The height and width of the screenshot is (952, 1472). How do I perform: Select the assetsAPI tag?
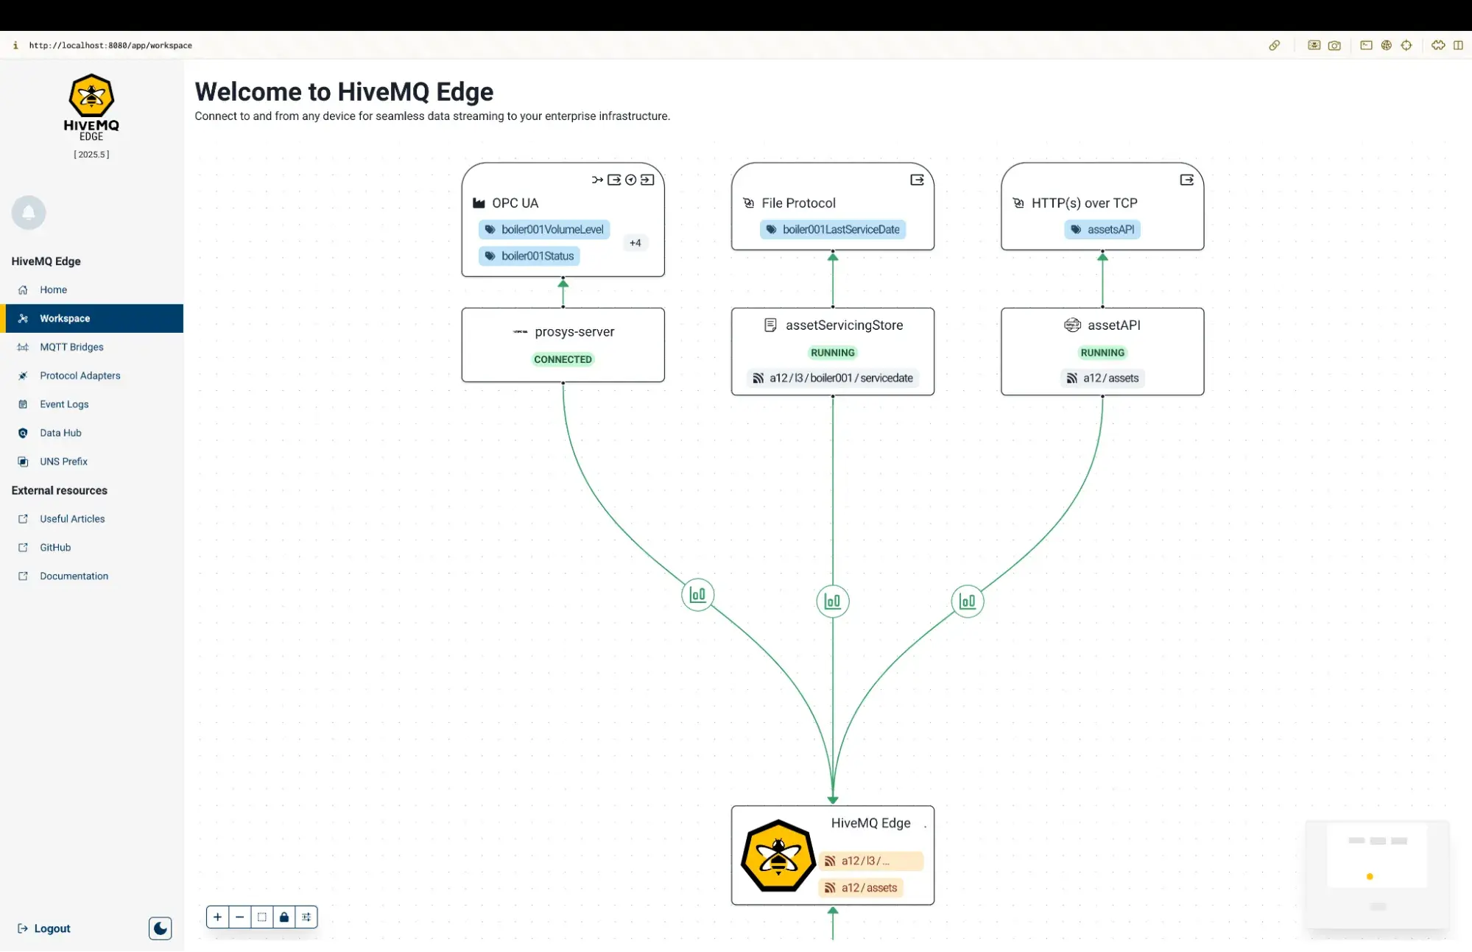[1102, 230]
